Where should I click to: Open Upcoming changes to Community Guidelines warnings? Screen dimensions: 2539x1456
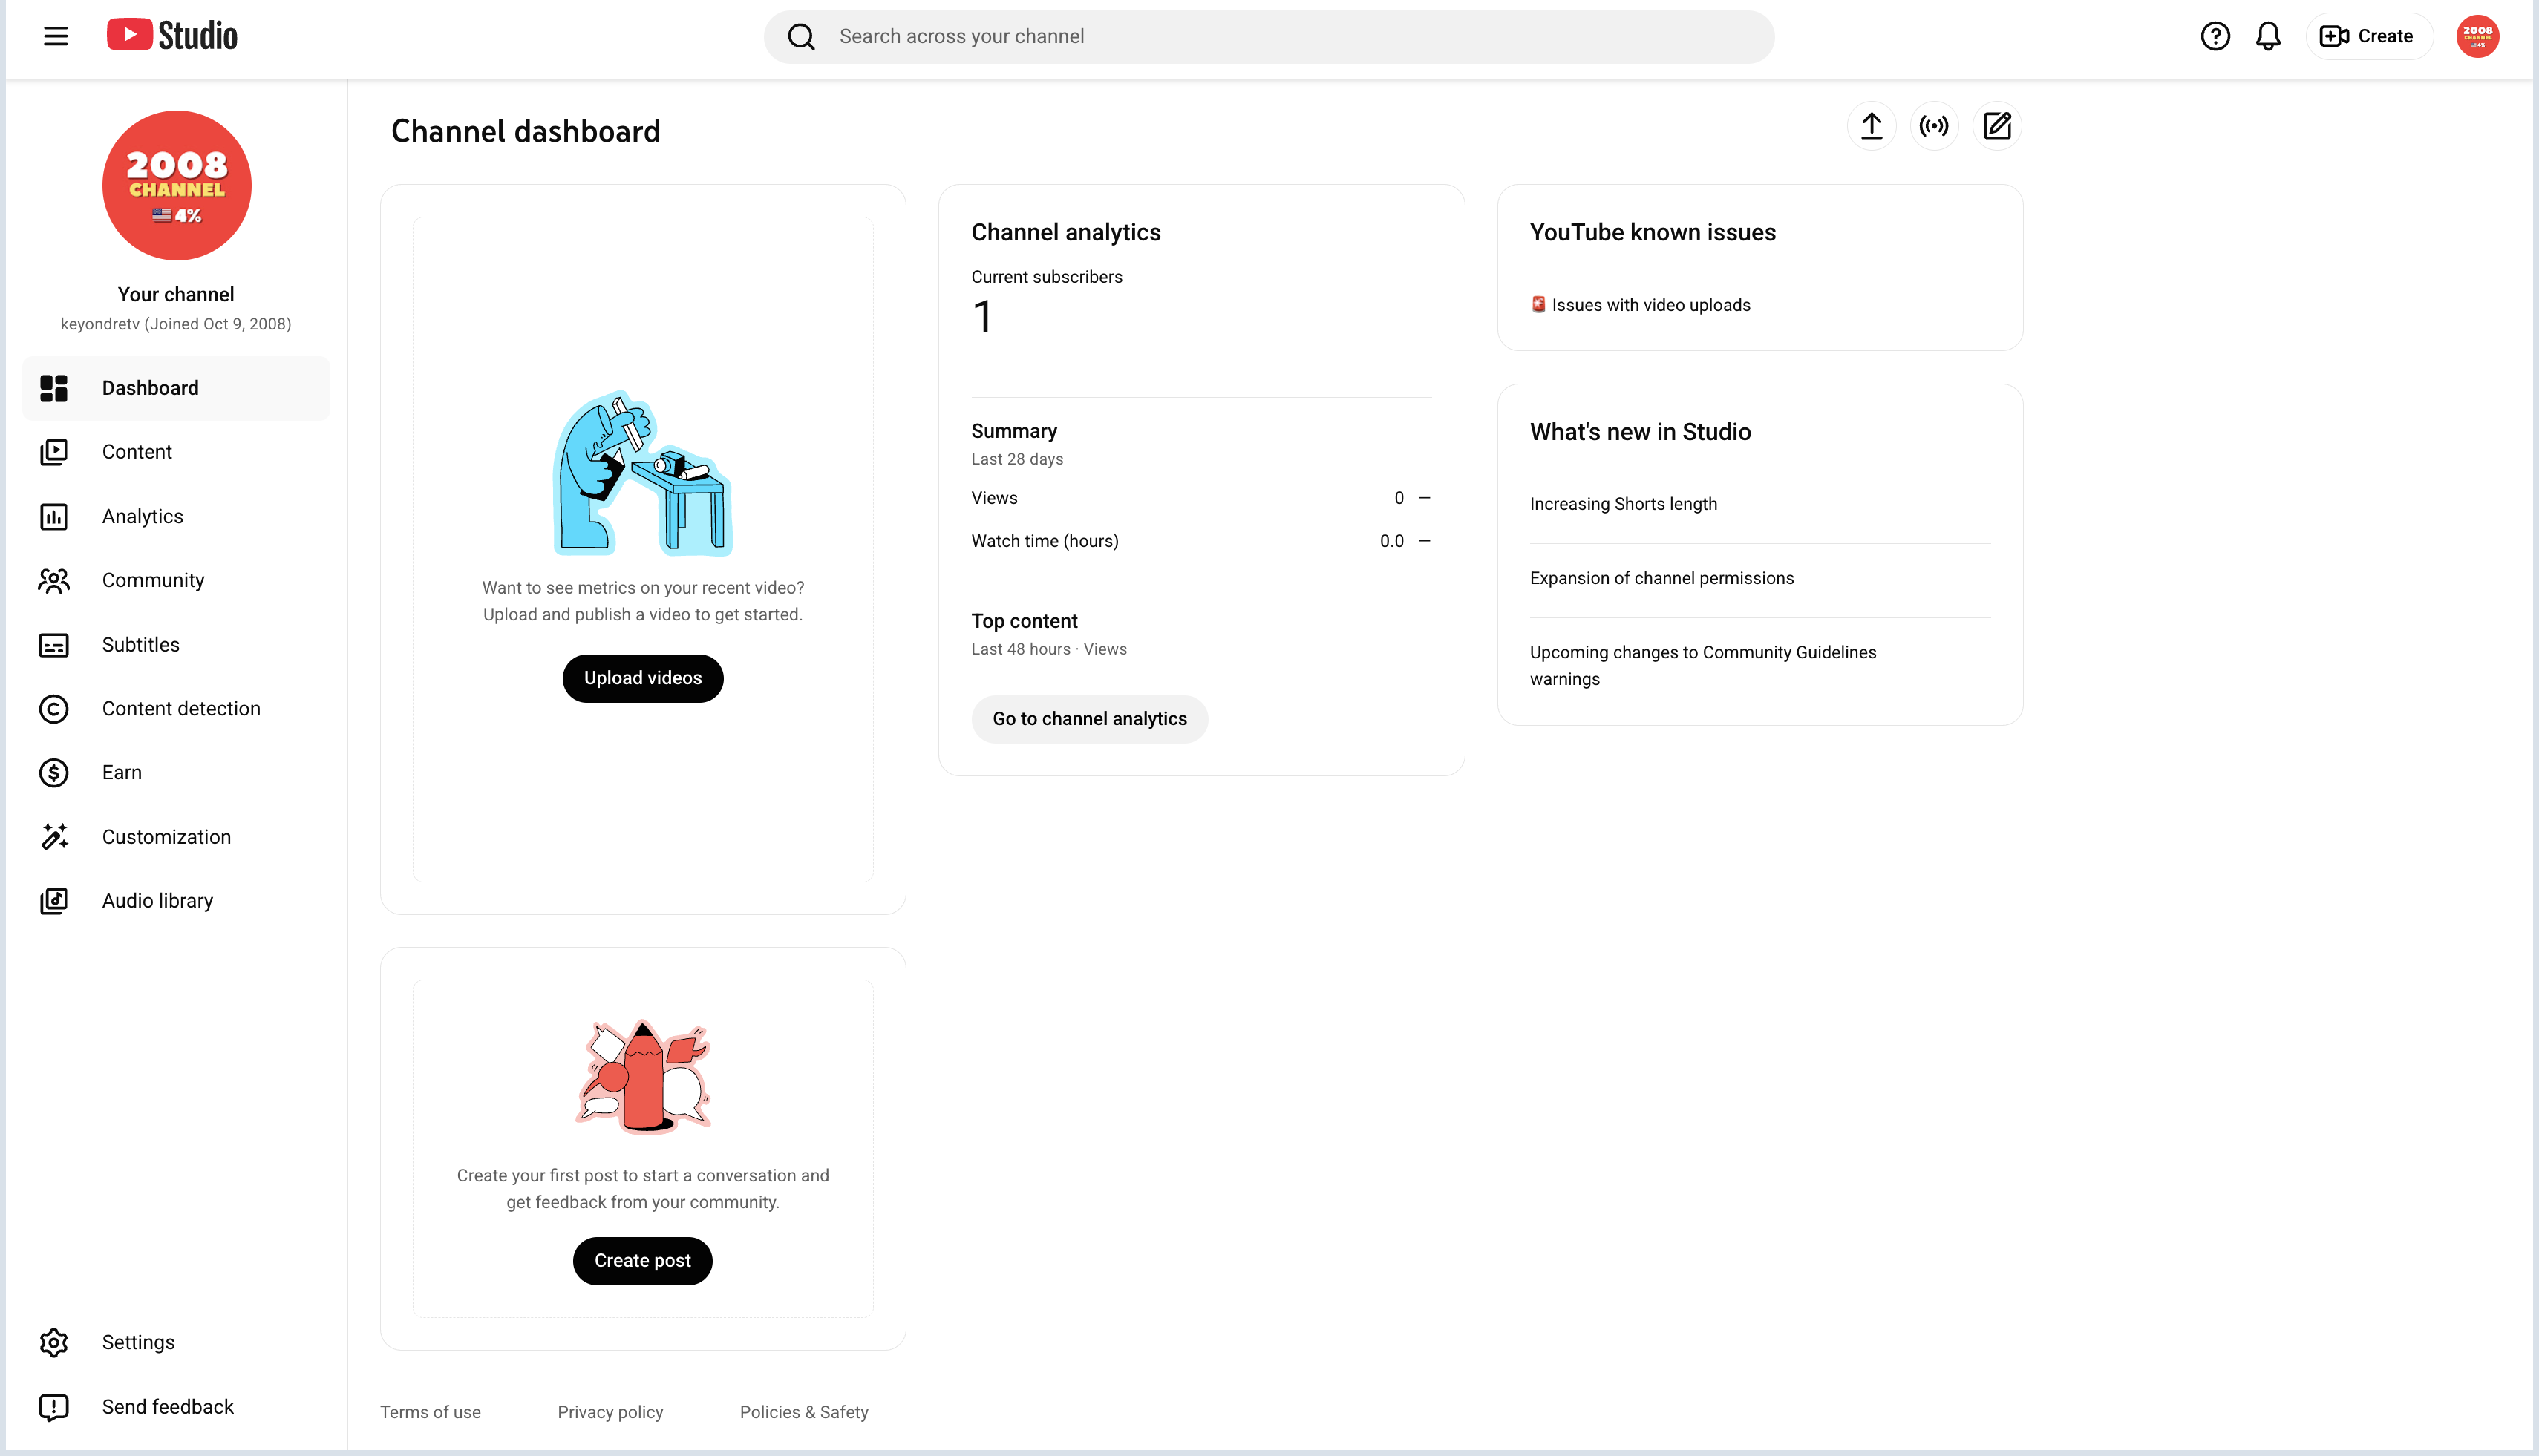point(1702,666)
